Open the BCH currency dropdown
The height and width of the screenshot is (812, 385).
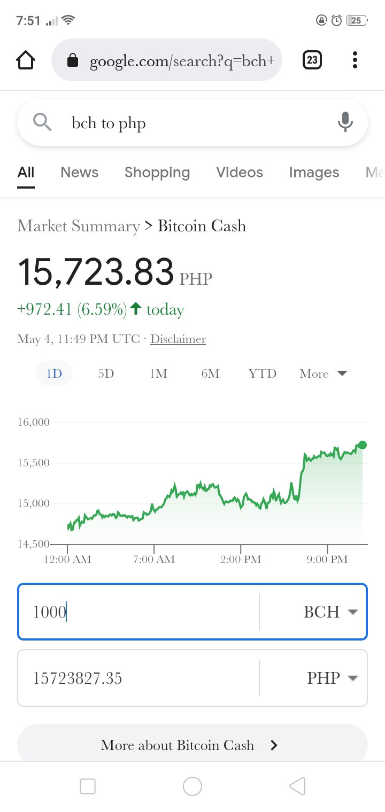[x=330, y=612]
